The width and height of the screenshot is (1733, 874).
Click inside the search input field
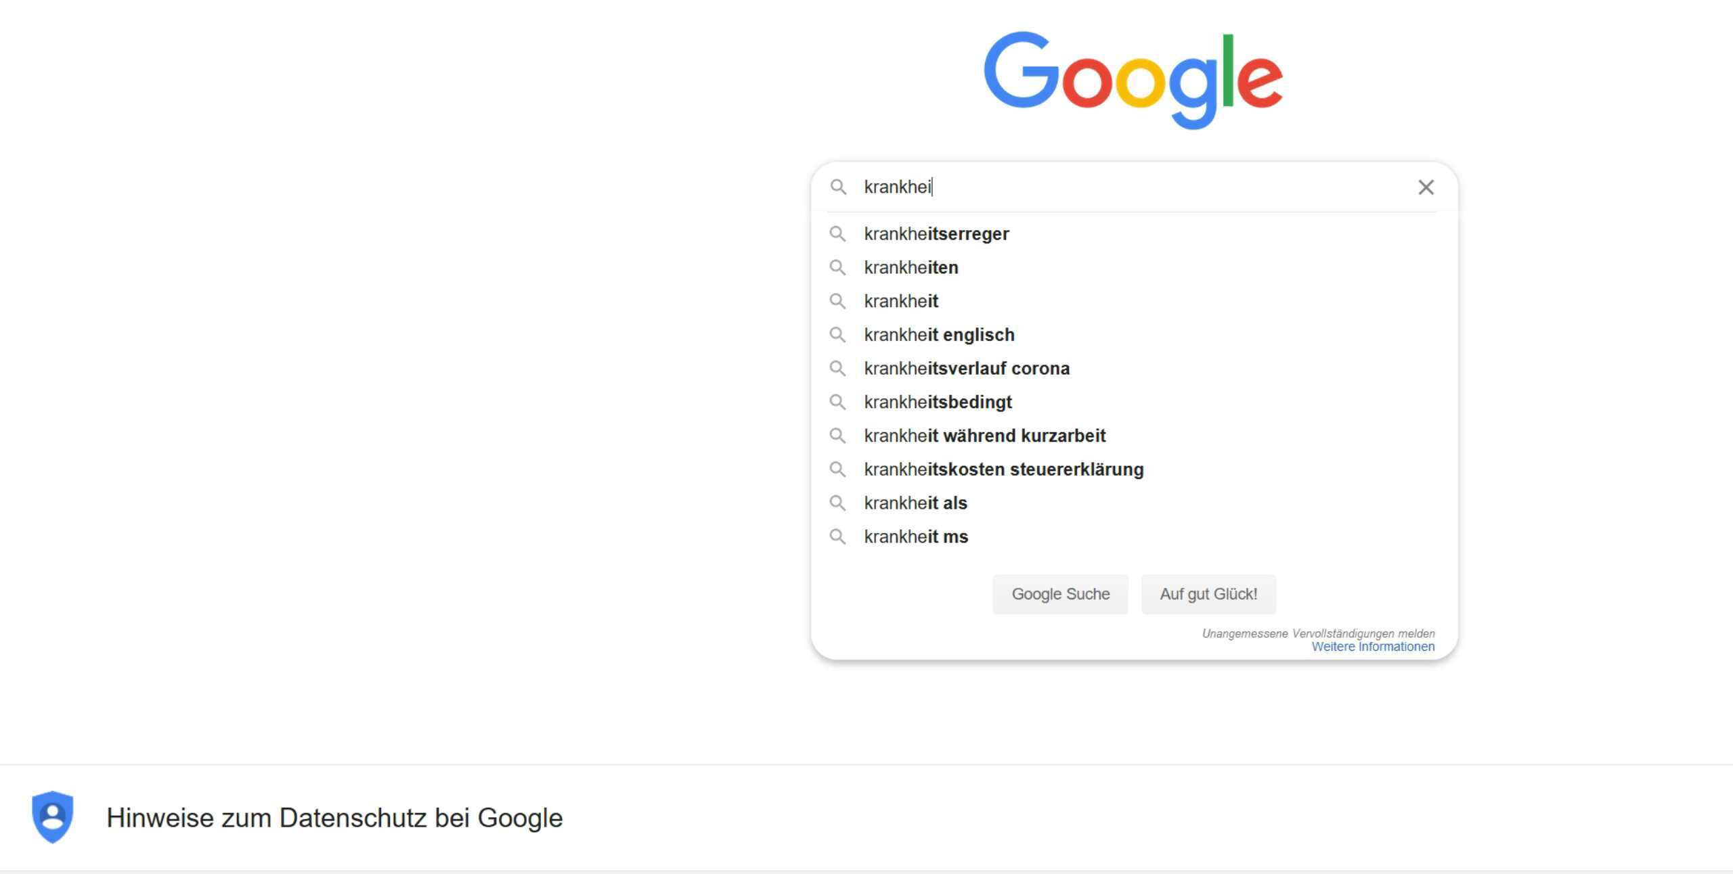1083,187
